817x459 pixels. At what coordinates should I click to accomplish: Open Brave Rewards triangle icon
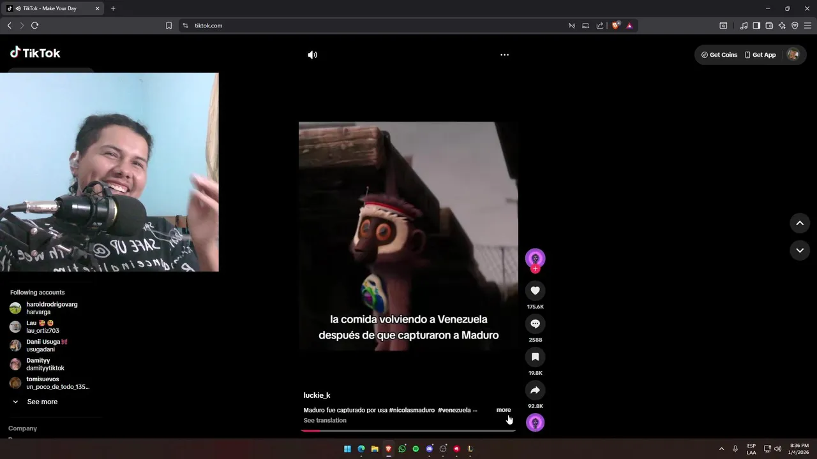[629, 25]
